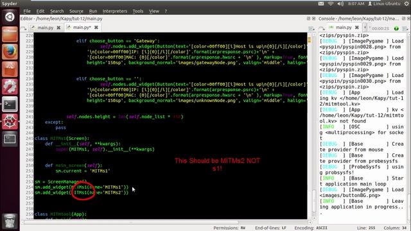Open the Source menu
Image resolution: width=411 pixels, height=231 pixels.
tap(76, 12)
